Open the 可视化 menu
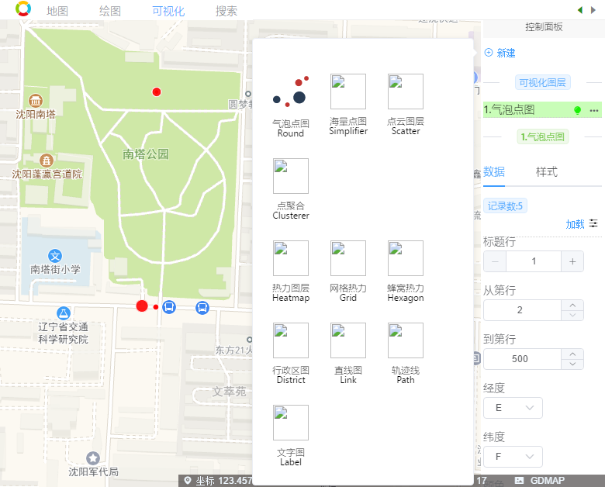Viewport: 605px width, 487px height. pos(168,11)
